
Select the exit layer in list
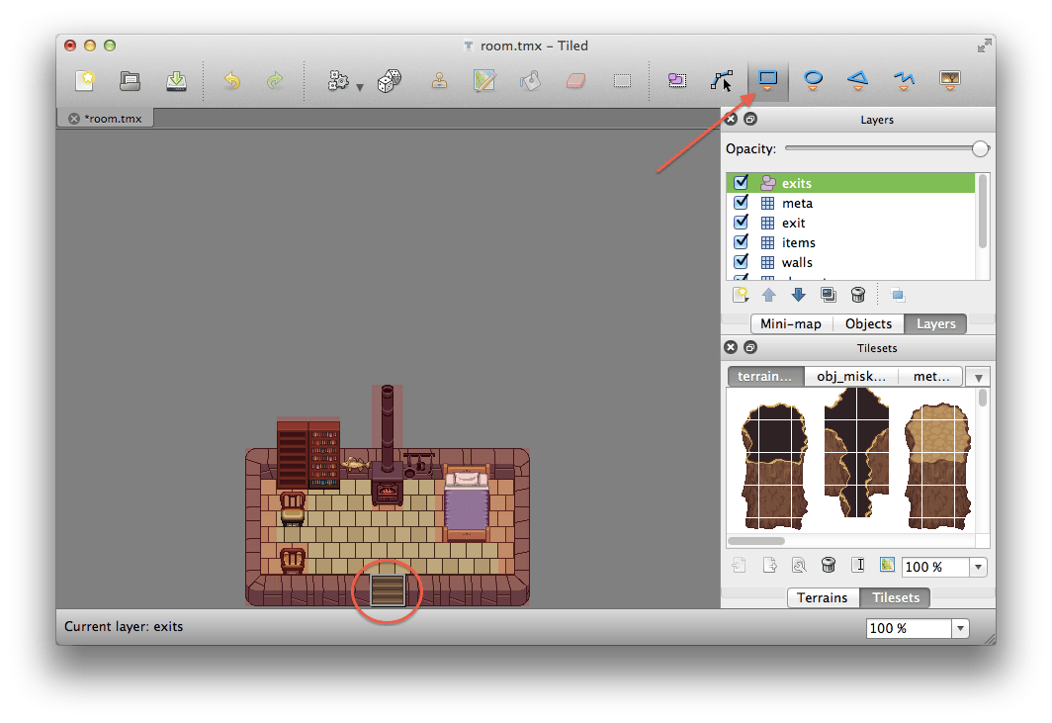pos(793,223)
